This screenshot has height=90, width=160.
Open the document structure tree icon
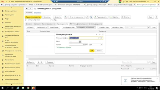[66, 17]
